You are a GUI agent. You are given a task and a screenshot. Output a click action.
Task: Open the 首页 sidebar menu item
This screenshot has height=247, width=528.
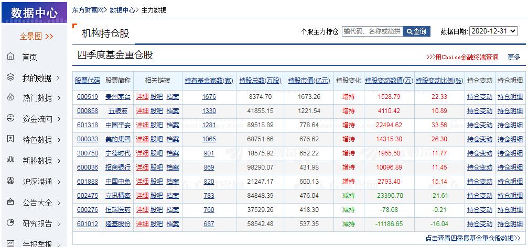point(30,57)
